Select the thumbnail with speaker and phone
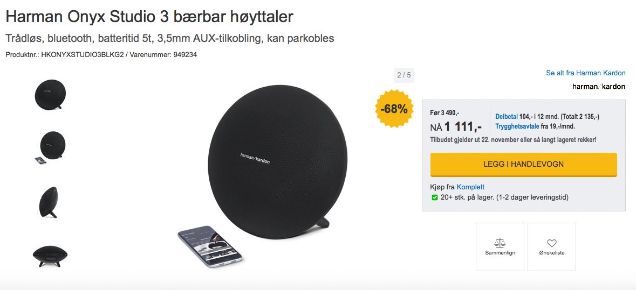 pyautogui.click(x=50, y=147)
